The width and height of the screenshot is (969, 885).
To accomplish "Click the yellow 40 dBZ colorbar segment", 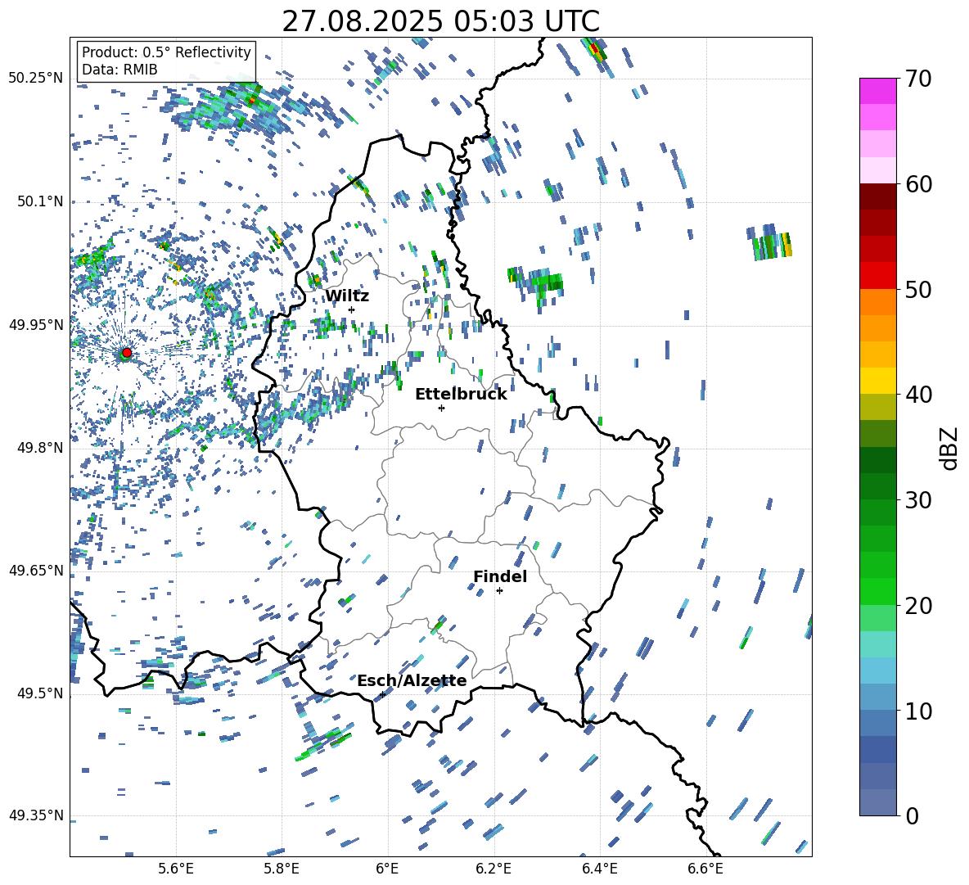I will click(877, 381).
